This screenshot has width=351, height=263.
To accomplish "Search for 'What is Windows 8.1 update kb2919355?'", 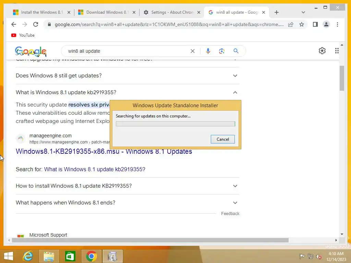I will (x=95, y=169).
